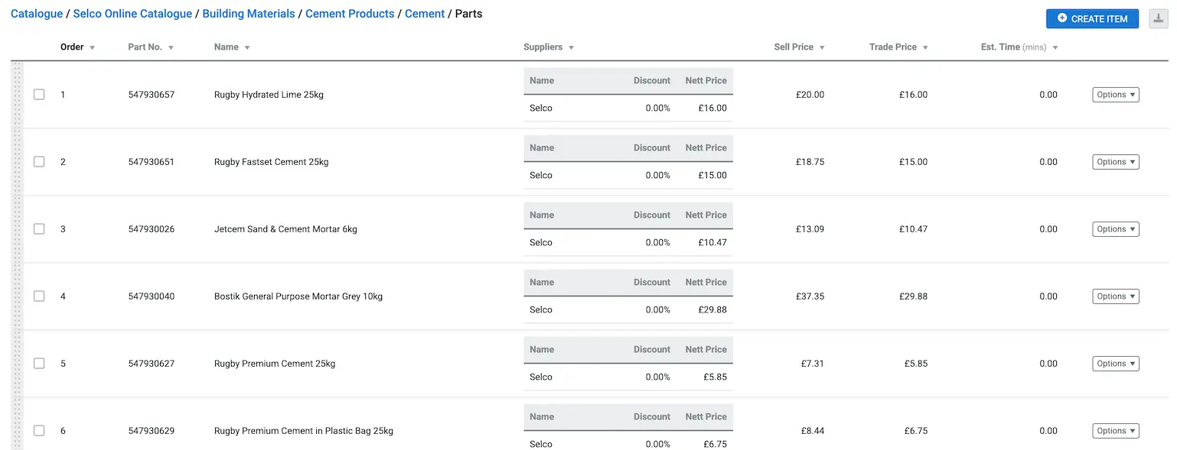The image size is (1177, 450).
Task: Click the £7.31 sell price
Action: click(x=813, y=364)
